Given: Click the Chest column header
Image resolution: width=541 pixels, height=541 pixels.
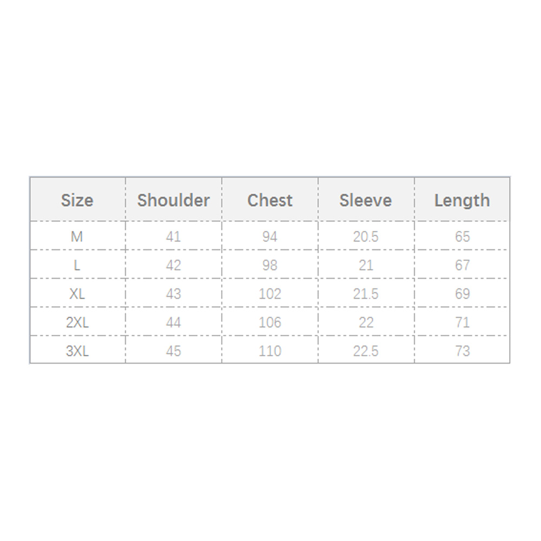Looking at the screenshot, I should 269,200.
